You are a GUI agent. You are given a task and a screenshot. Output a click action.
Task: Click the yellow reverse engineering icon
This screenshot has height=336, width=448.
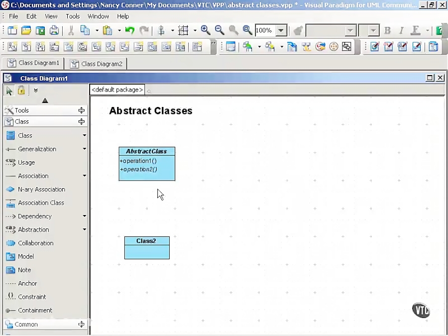pyautogui.click(x=270, y=47)
